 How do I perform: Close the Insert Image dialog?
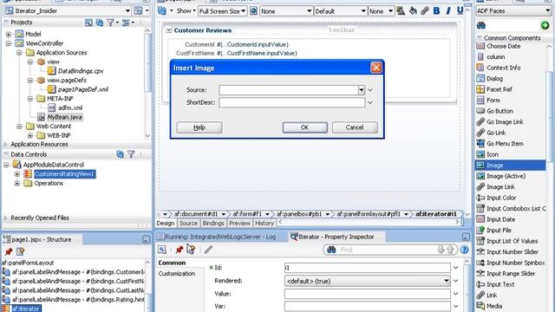tap(375, 68)
